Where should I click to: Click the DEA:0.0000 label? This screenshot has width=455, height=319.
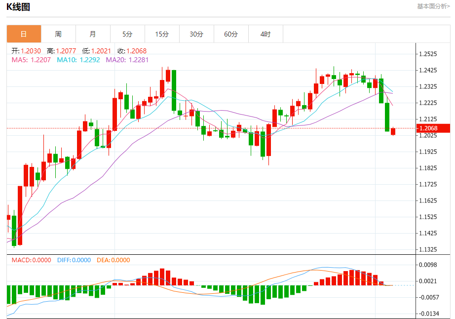[x=114, y=260]
